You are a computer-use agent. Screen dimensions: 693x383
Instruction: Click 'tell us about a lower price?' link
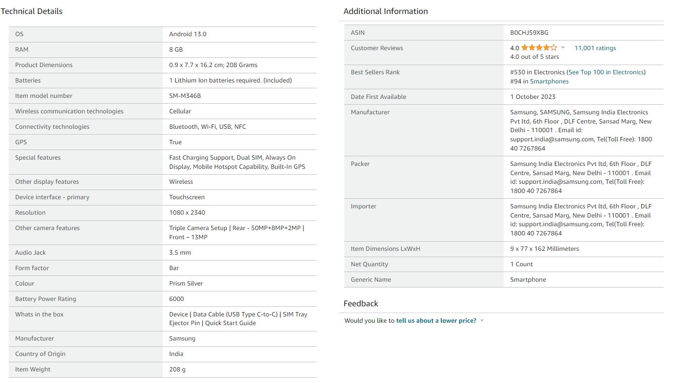pos(436,321)
